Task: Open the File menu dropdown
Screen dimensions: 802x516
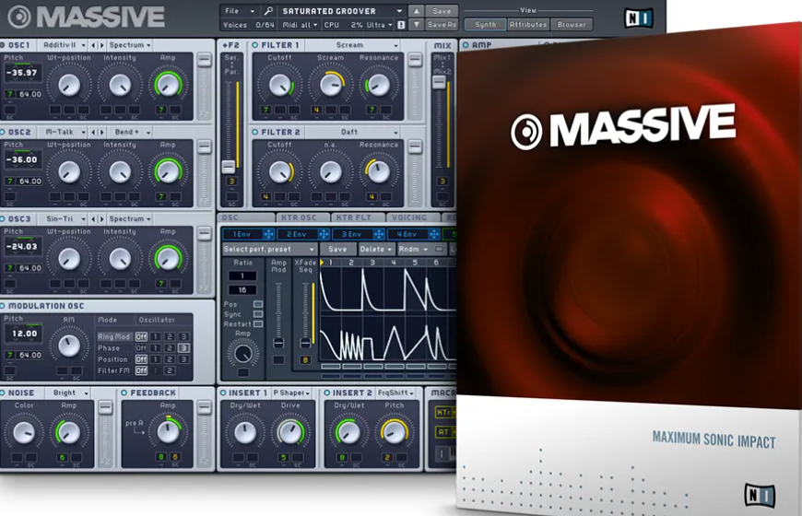Action: pos(240,11)
